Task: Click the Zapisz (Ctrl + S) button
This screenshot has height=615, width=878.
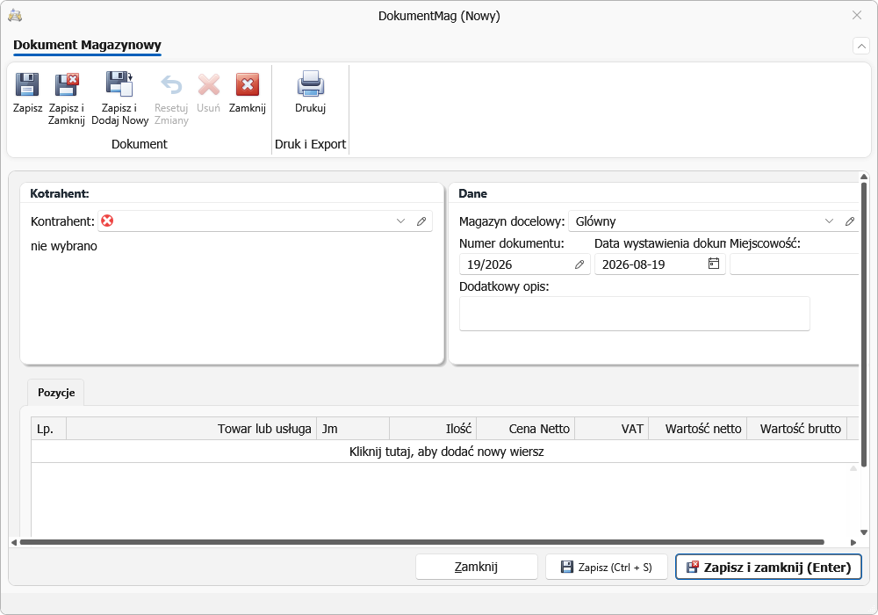Action: pos(607,567)
